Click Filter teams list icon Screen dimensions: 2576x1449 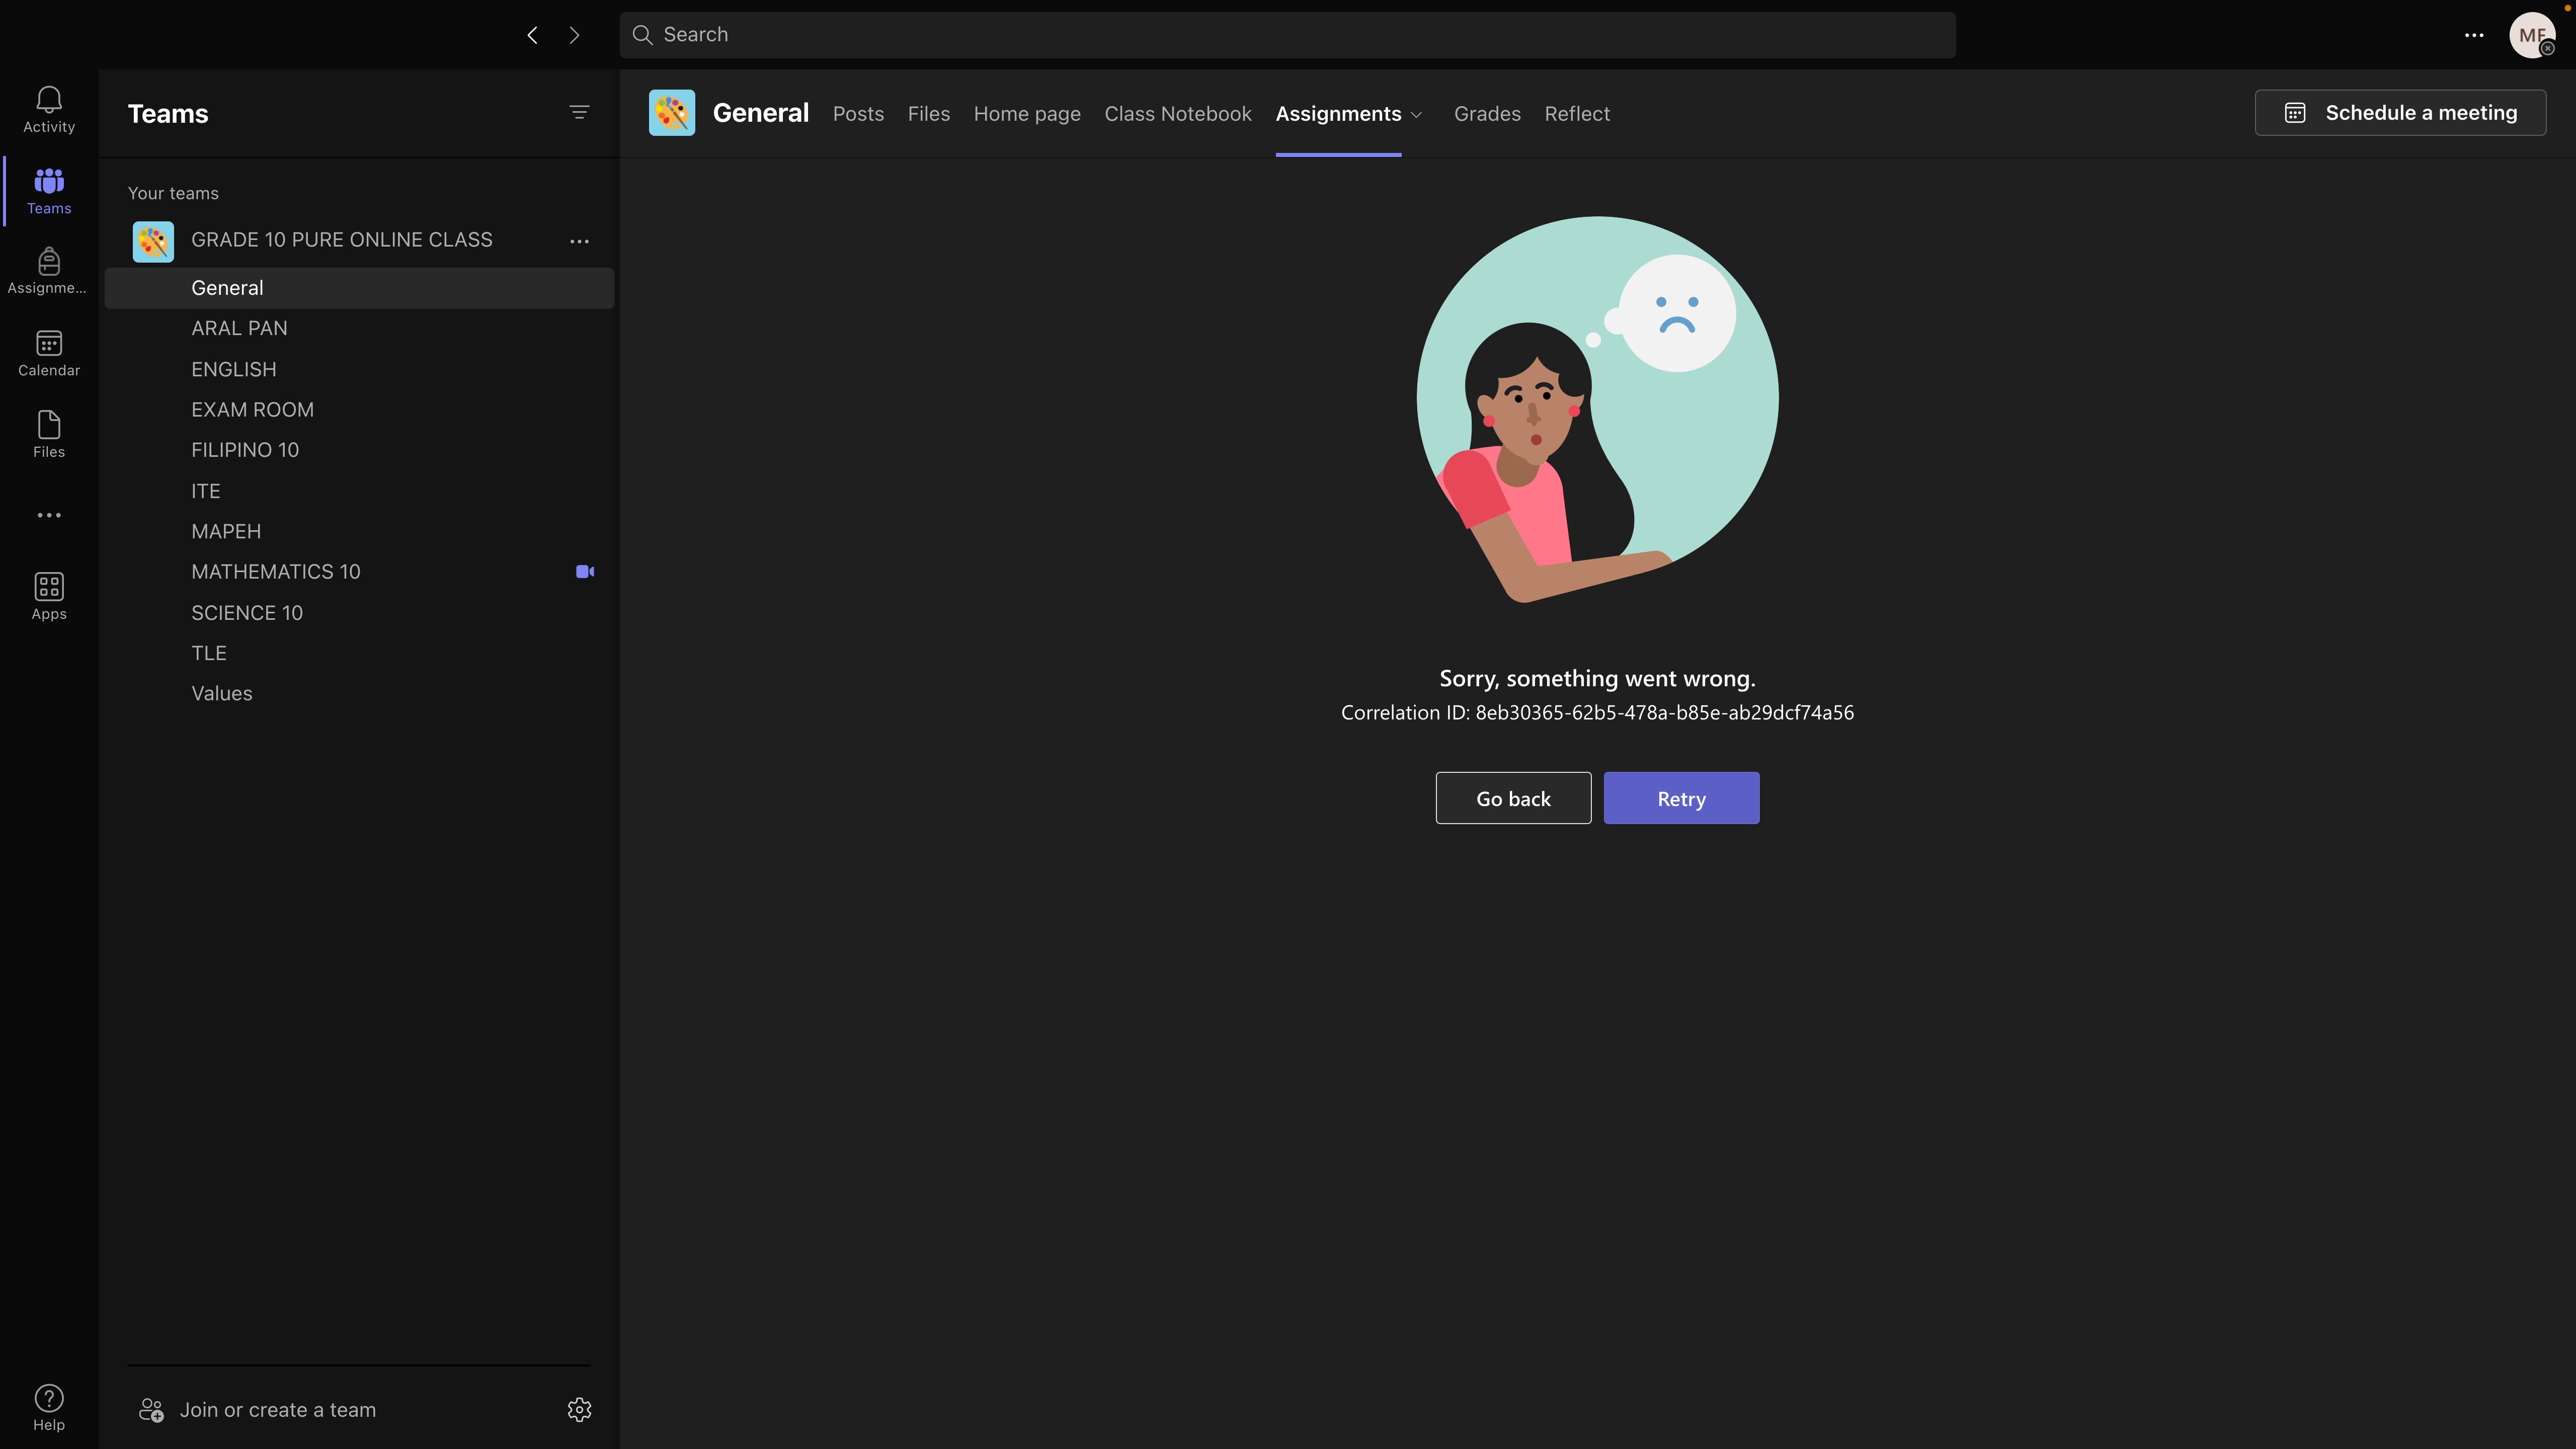579,112
